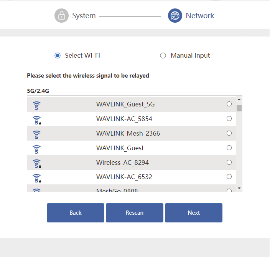The image size is (270, 257).
Task: Pick the Wireless-AC_8294 network radio button
Action: point(229,162)
